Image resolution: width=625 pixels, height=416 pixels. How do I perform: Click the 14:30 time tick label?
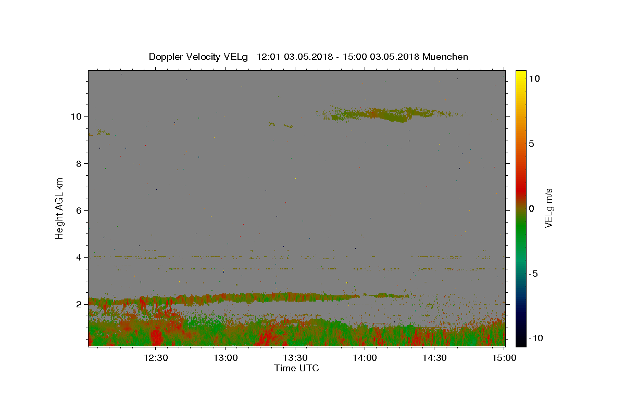[x=434, y=357]
